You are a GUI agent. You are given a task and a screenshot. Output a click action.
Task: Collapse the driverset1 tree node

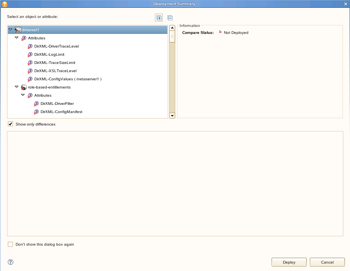tap(10, 30)
